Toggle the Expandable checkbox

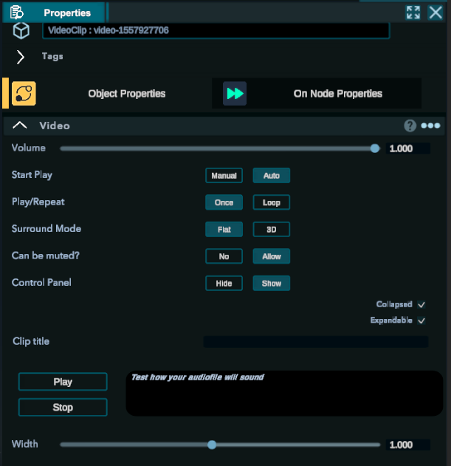(x=421, y=321)
